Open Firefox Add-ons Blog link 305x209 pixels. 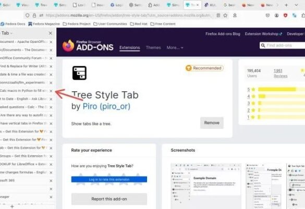coord(223,34)
